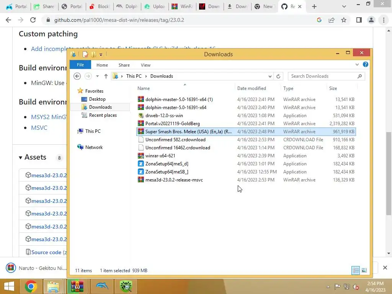Expand breadcrumb arrow after This PC
This screenshot has height=294, width=392.
pyautogui.click(x=146, y=76)
